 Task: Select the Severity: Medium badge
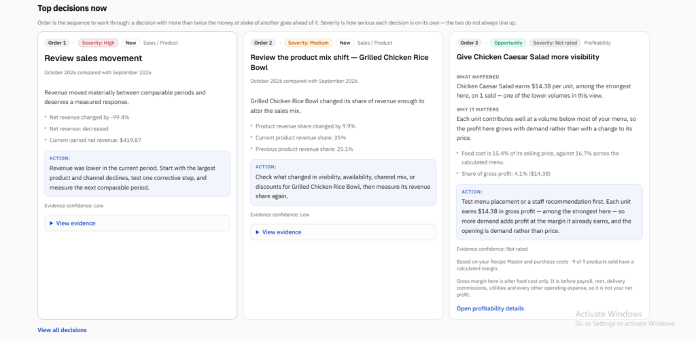(309, 43)
